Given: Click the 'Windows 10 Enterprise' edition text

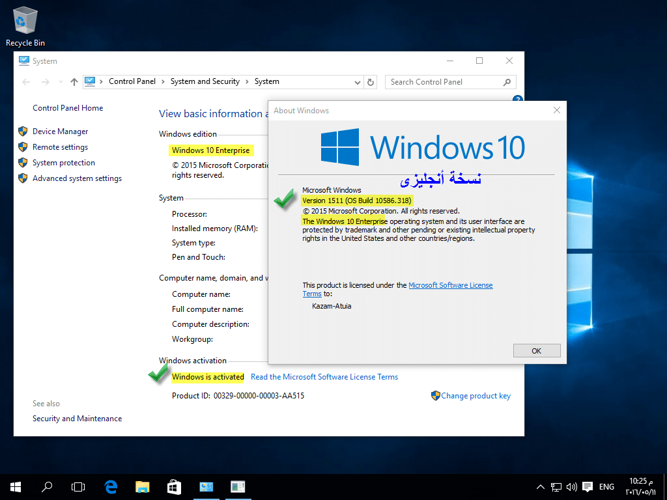Looking at the screenshot, I should [x=210, y=150].
